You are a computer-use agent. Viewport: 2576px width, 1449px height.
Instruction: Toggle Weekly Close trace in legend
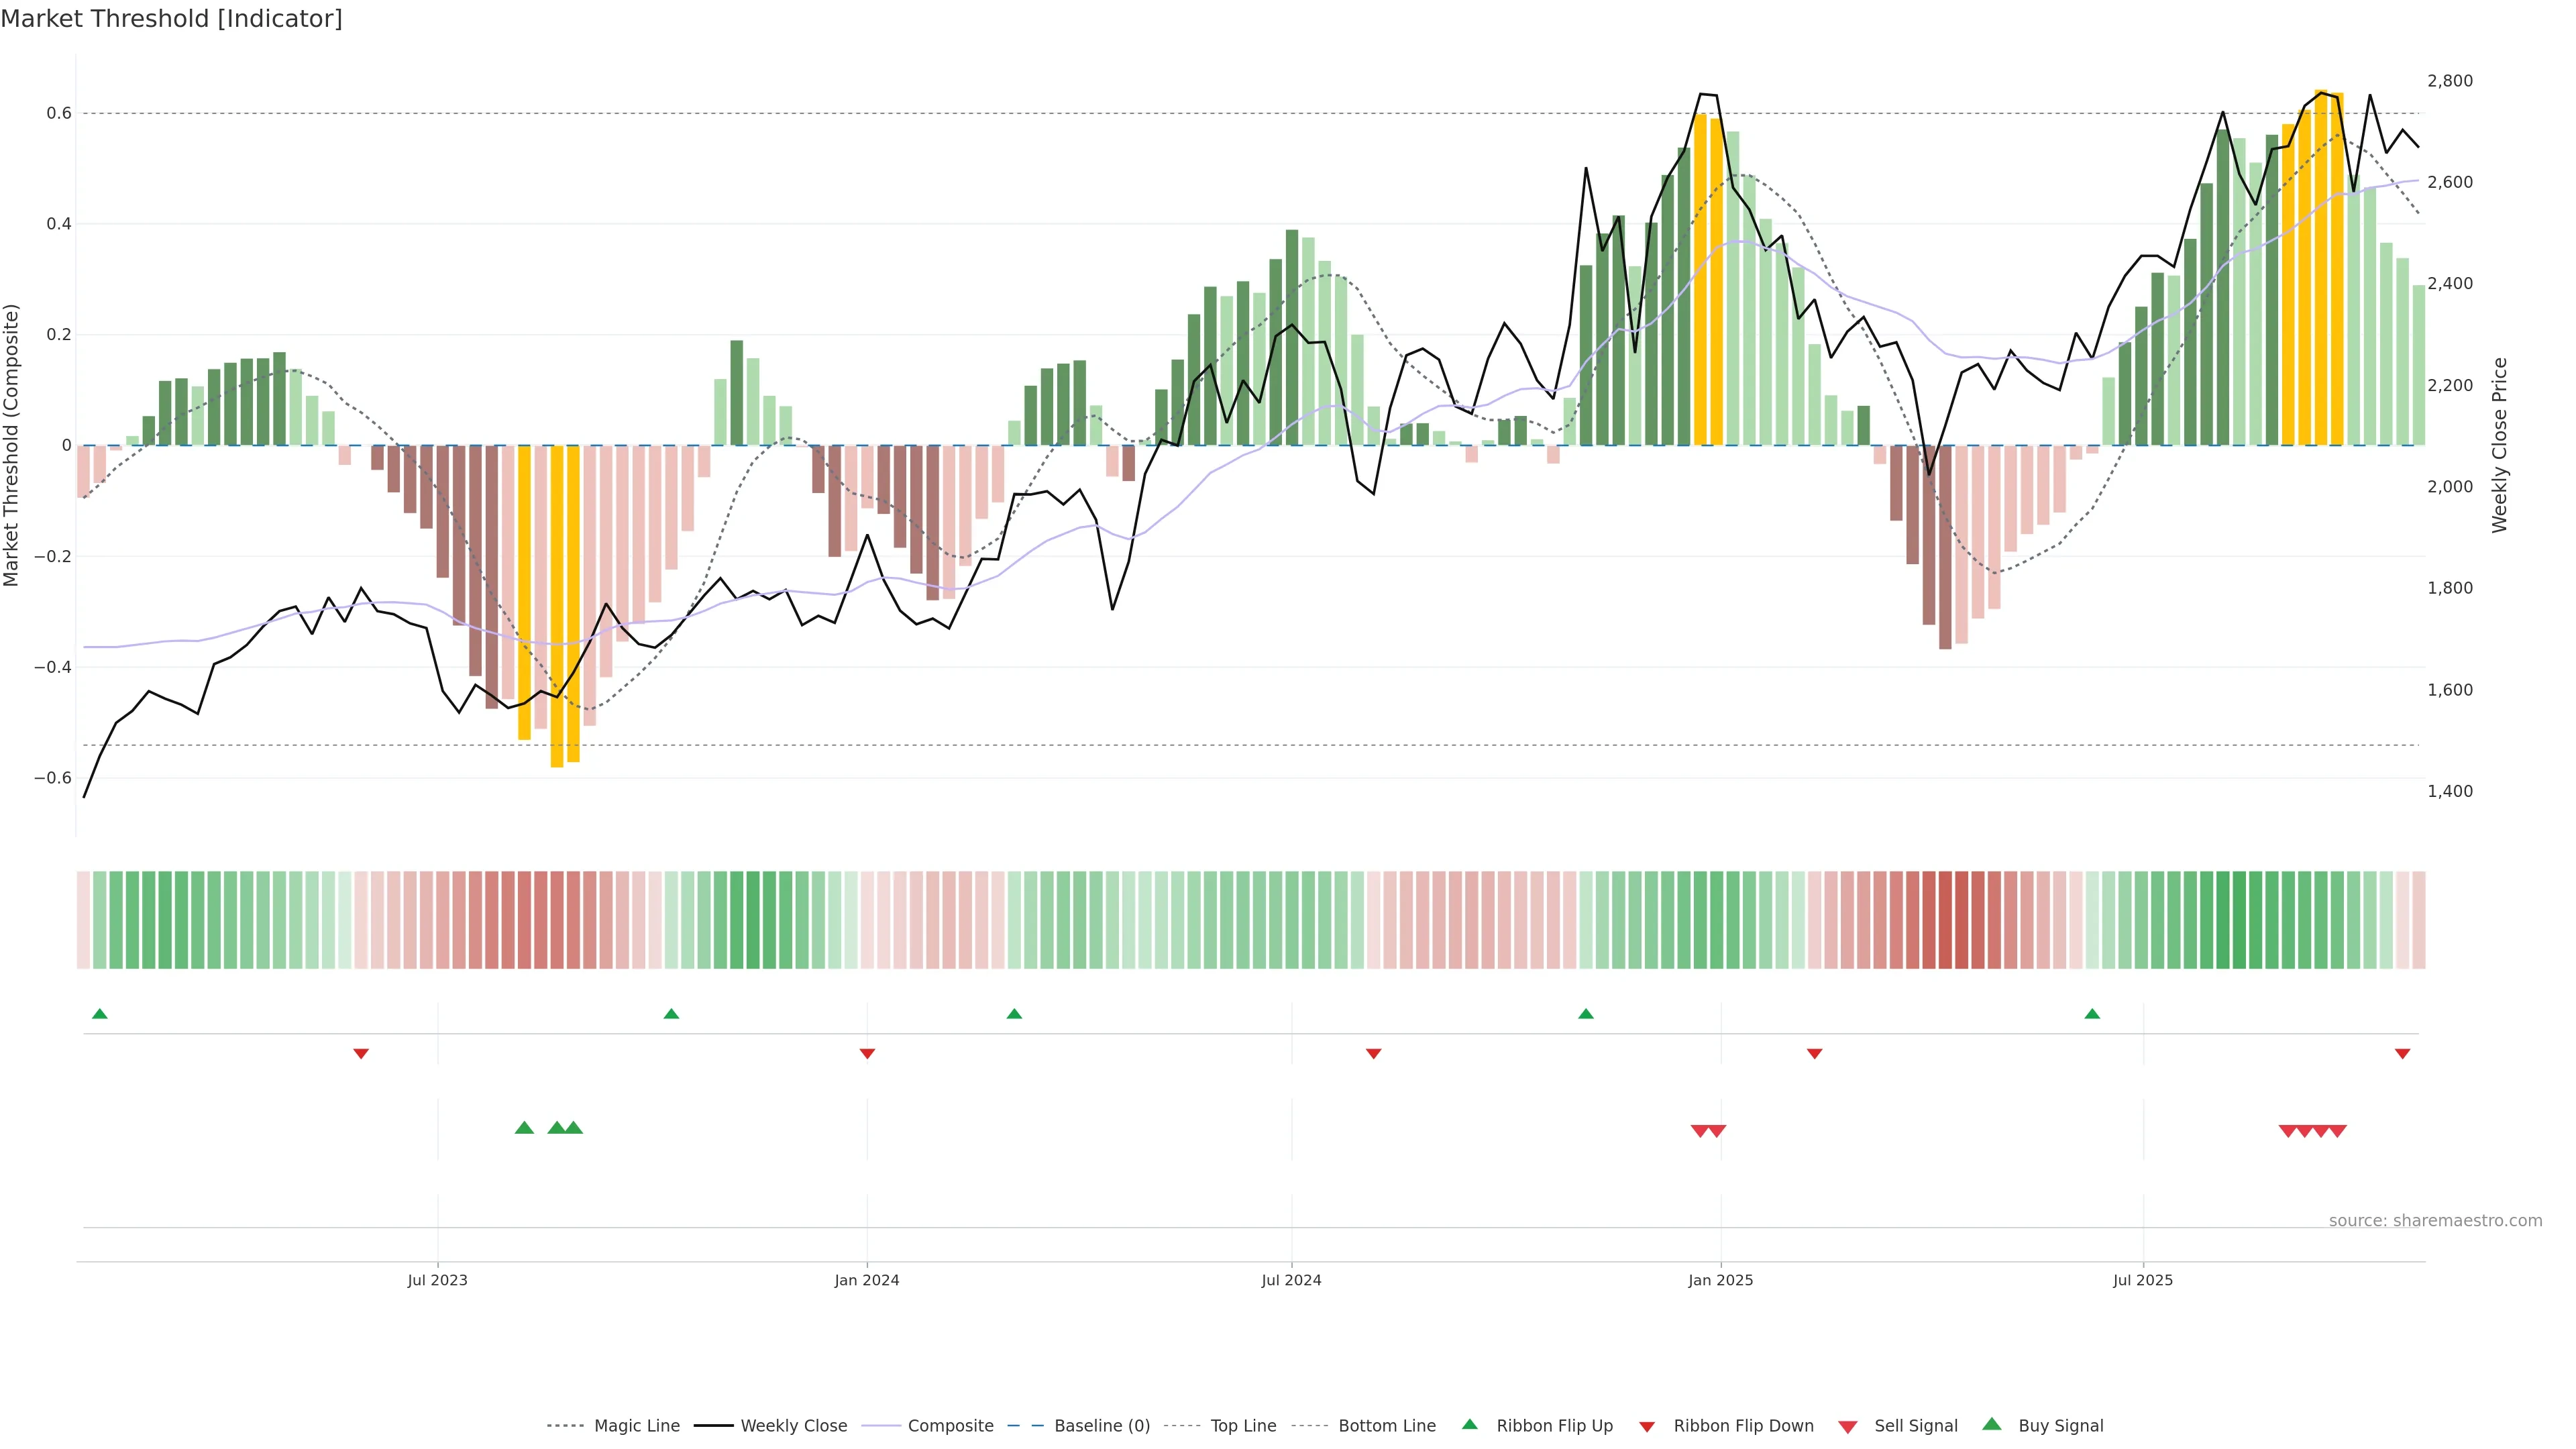[x=793, y=1426]
